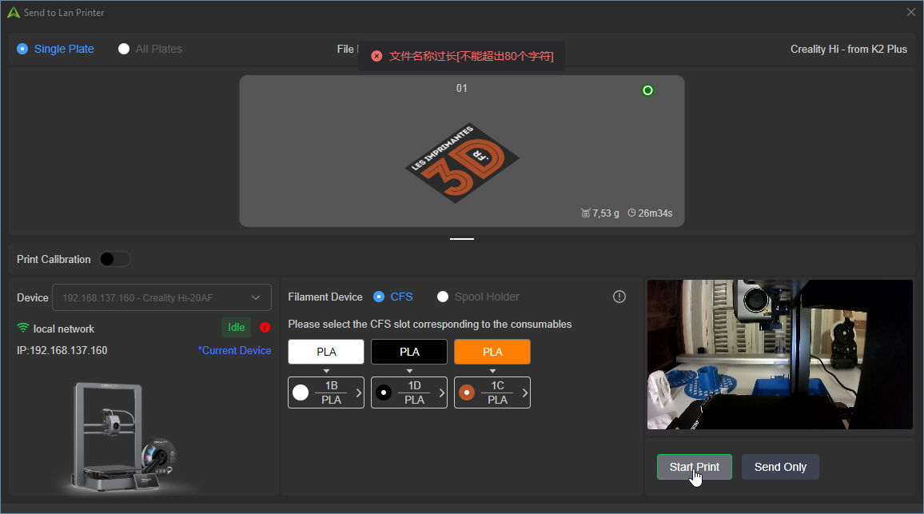Click the green plate status circle icon
924x514 pixels.
(647, 90)
